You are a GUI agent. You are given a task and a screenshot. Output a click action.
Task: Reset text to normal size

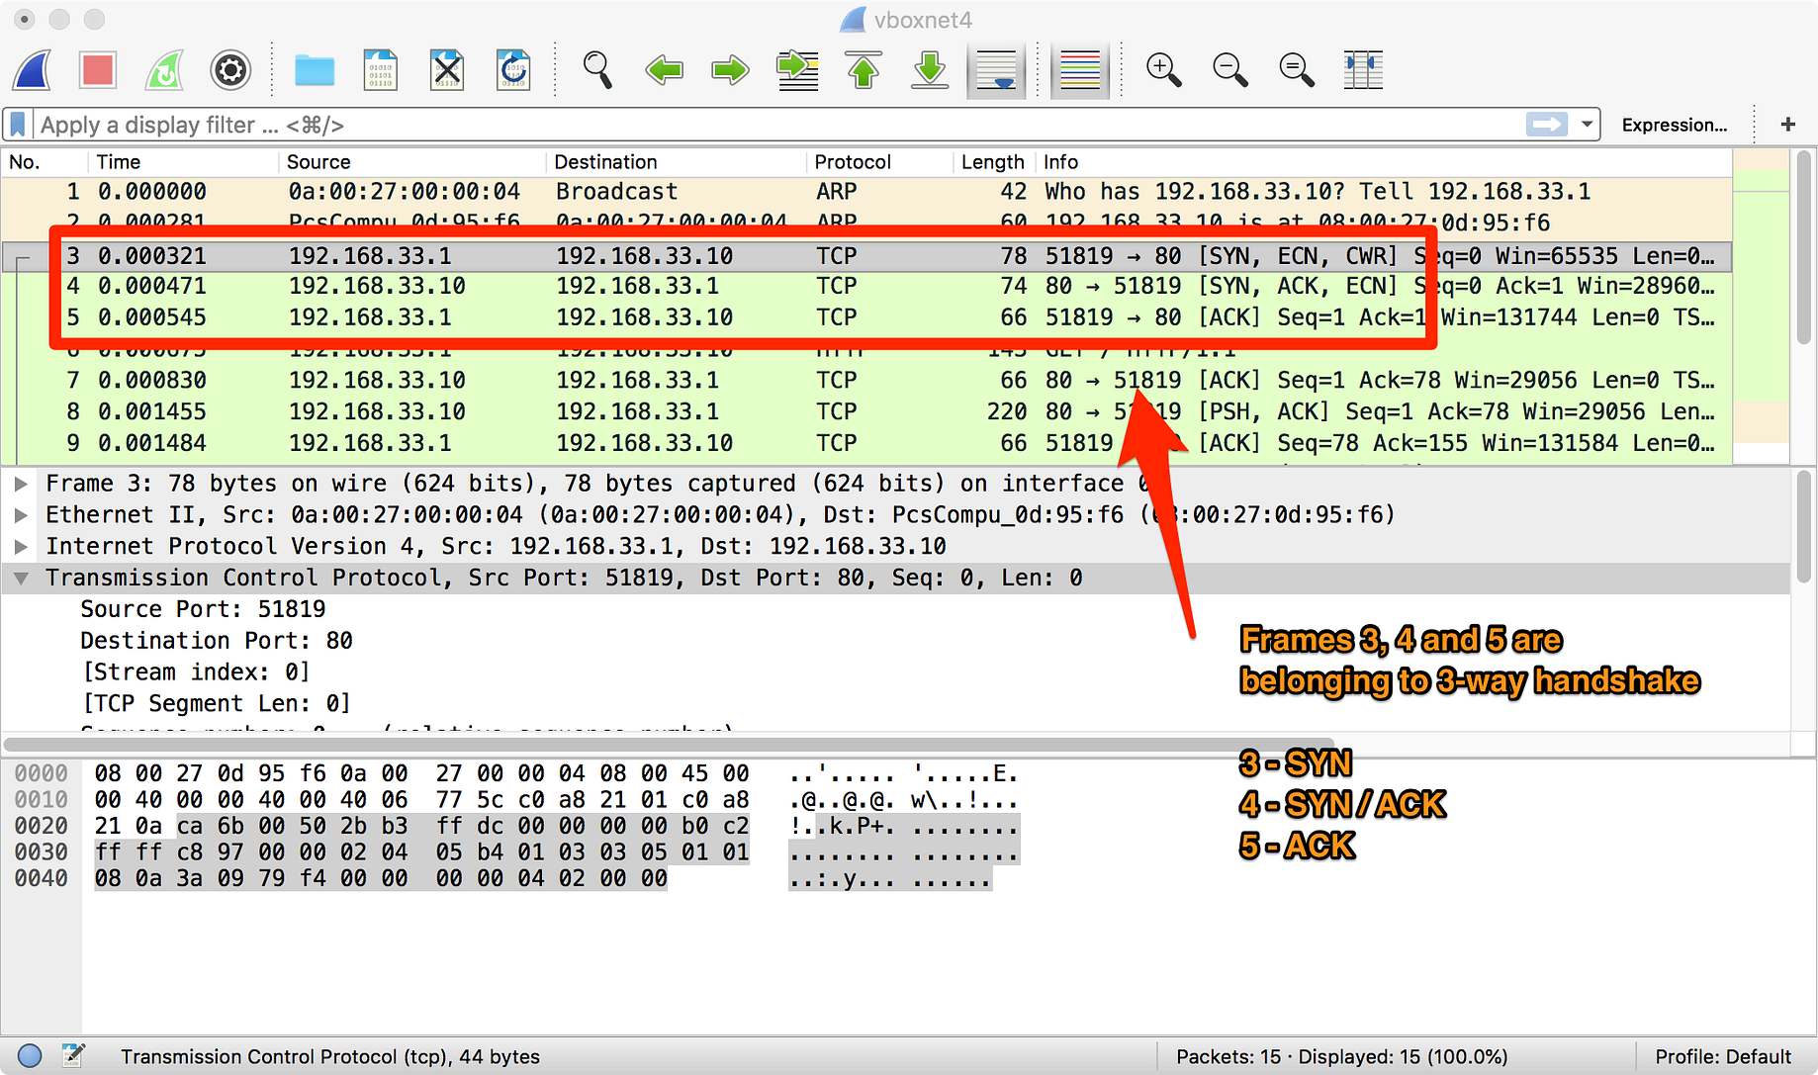tap(1296, 70)
